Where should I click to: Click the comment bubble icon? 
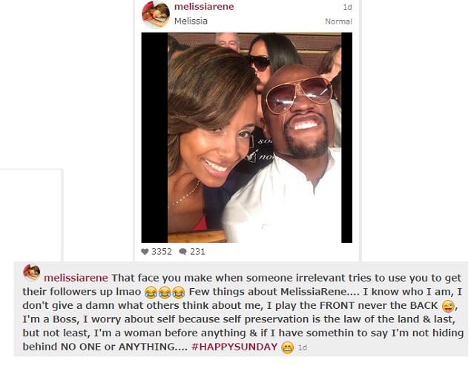pyautogui.click(x=182, y=252)
